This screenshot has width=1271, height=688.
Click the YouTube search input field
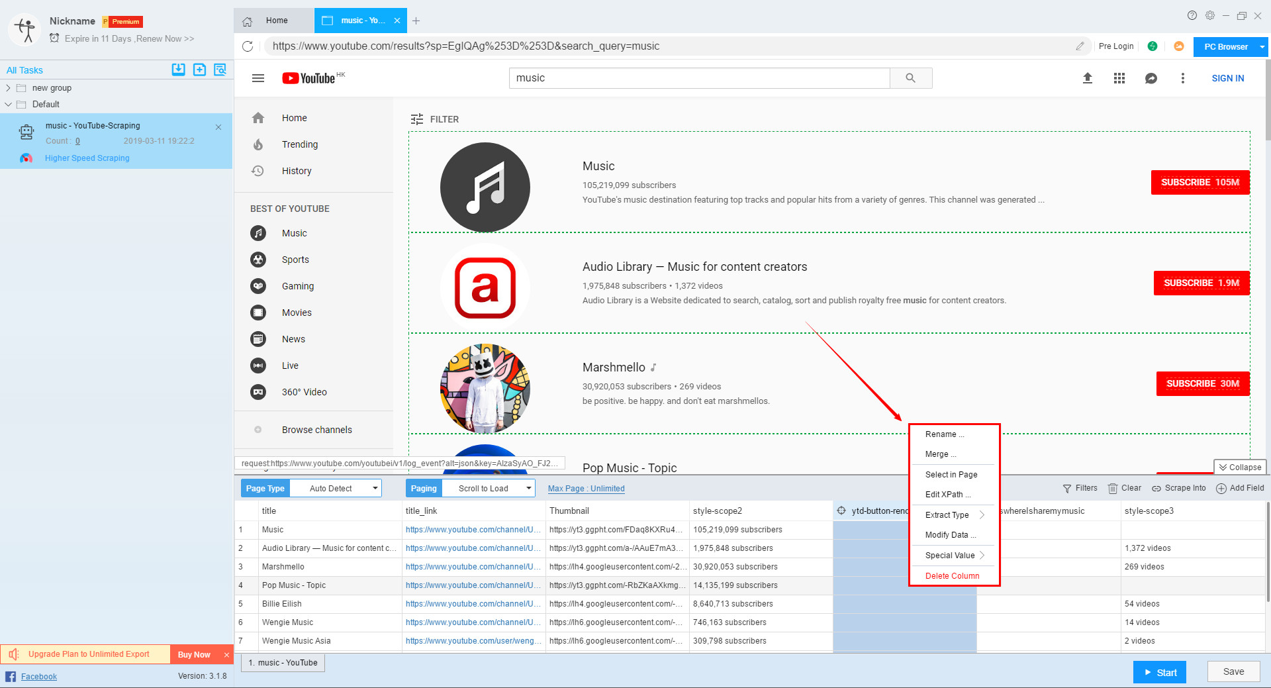click(x=700, y=78)
